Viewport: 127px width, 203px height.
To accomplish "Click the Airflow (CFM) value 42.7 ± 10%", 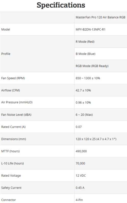I will click(83, 90).
